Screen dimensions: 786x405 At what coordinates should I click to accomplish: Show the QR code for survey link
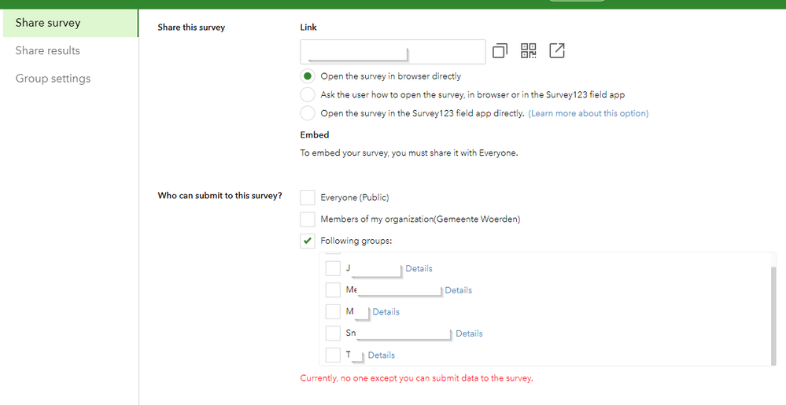(529, 51)
